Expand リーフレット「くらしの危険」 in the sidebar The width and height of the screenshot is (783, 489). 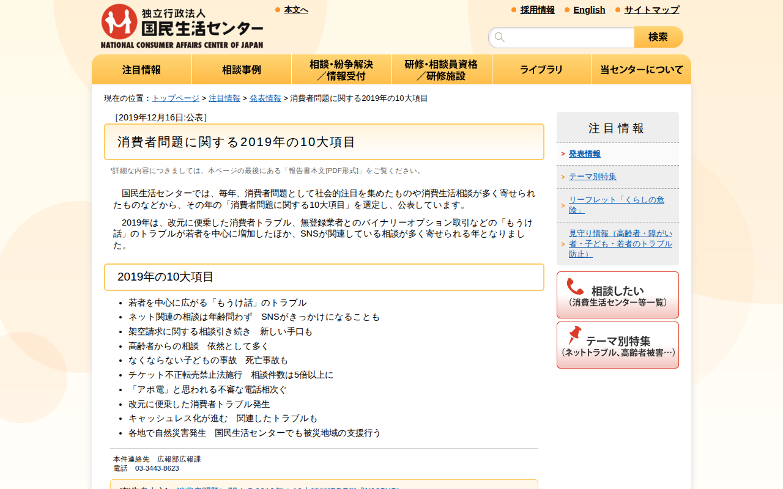pyautogui.click(x=615, y=204)
